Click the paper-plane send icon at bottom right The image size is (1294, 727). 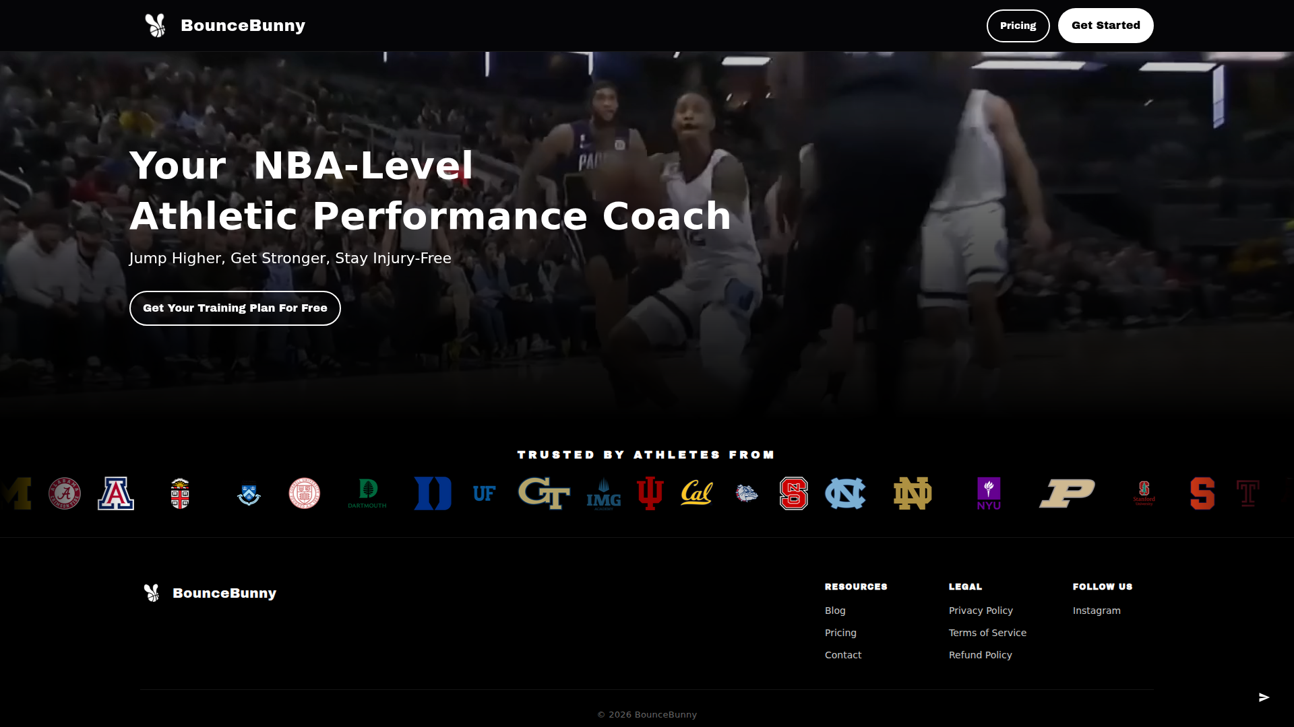tap(1264, 697)
